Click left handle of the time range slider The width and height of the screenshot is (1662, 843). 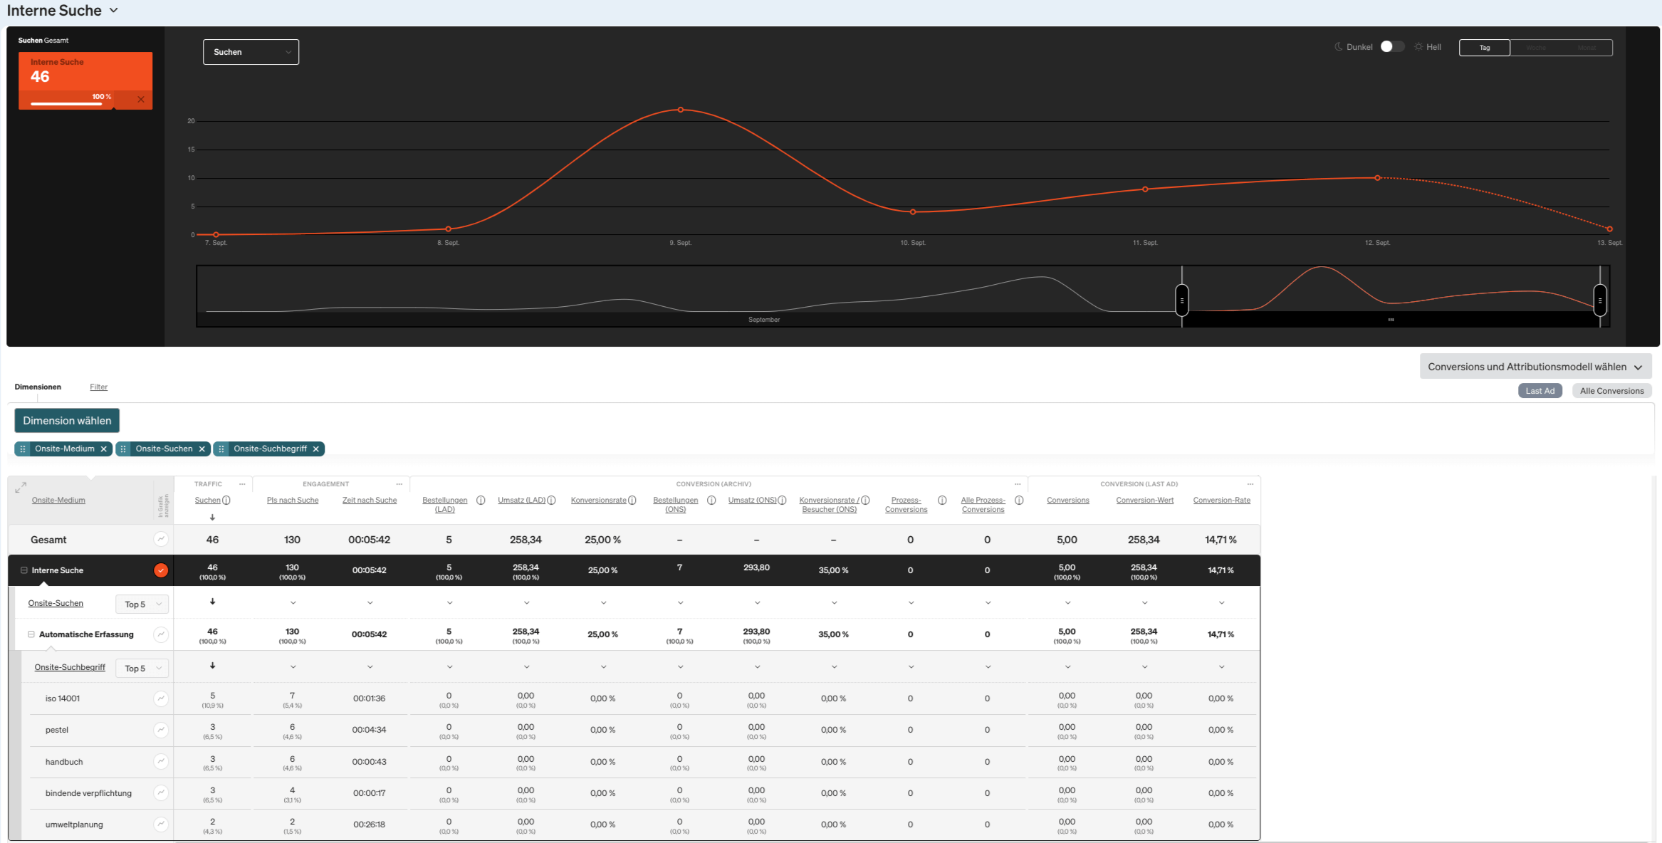click(1182, 300)
